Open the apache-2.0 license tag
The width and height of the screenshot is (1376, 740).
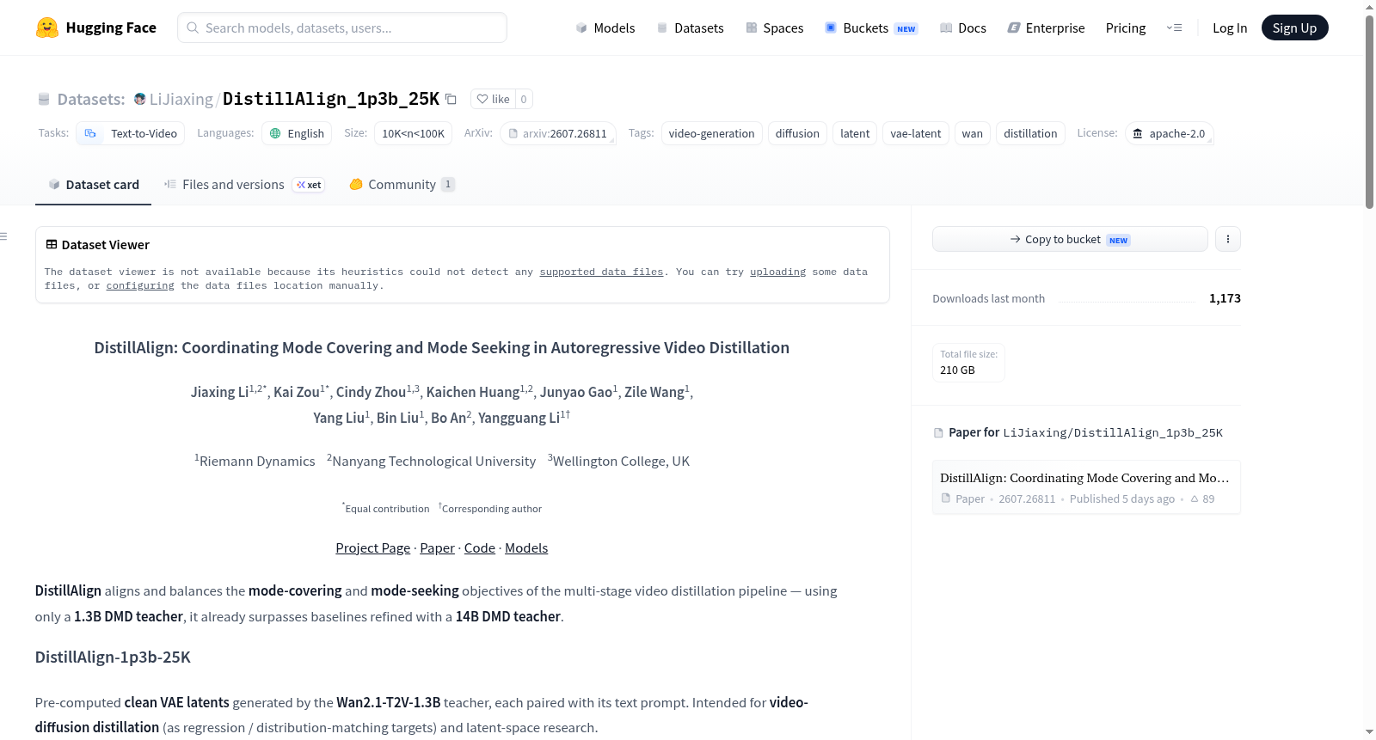click(1169, 133)
